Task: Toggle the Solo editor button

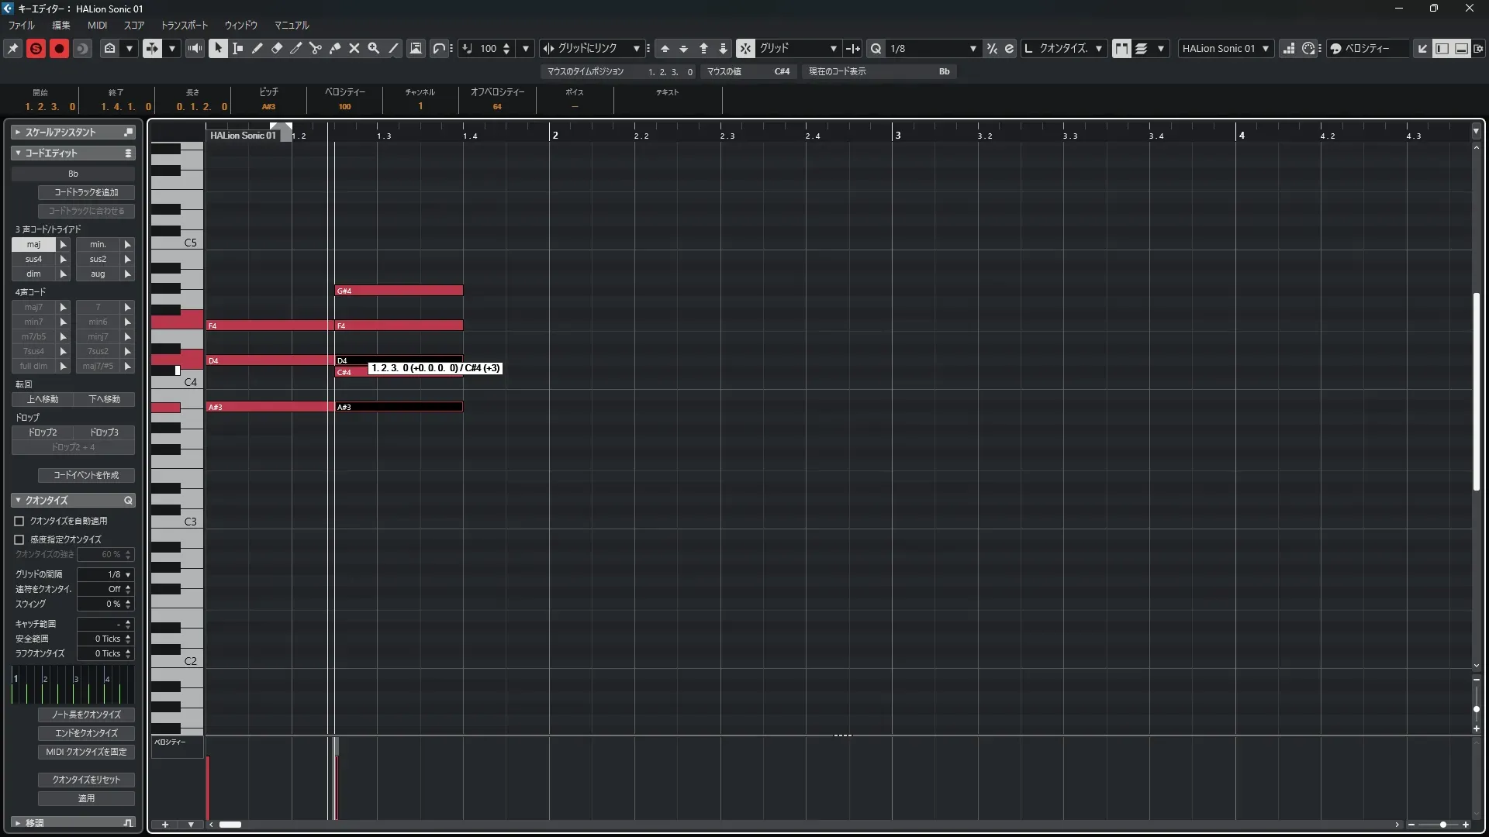Action: point(36,48)
